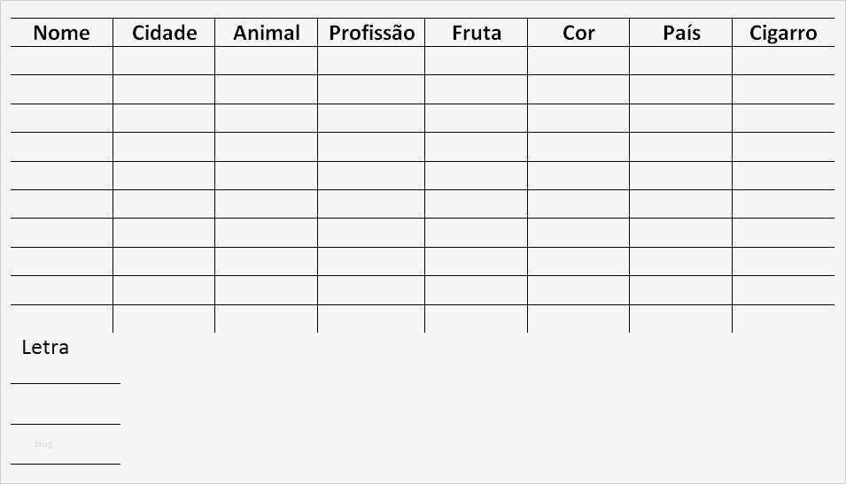The image size is (846, 484).
Task: Select the Fruta column header
Action: 476,33
